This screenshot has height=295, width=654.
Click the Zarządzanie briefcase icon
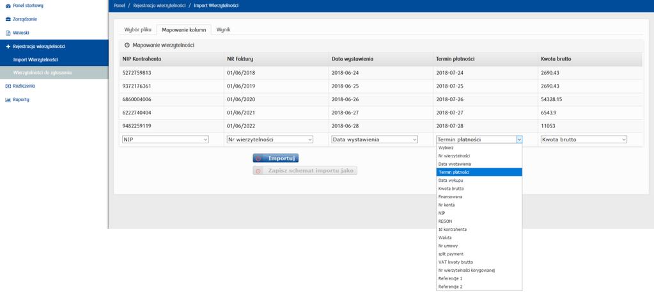click(x=8, y=19)
